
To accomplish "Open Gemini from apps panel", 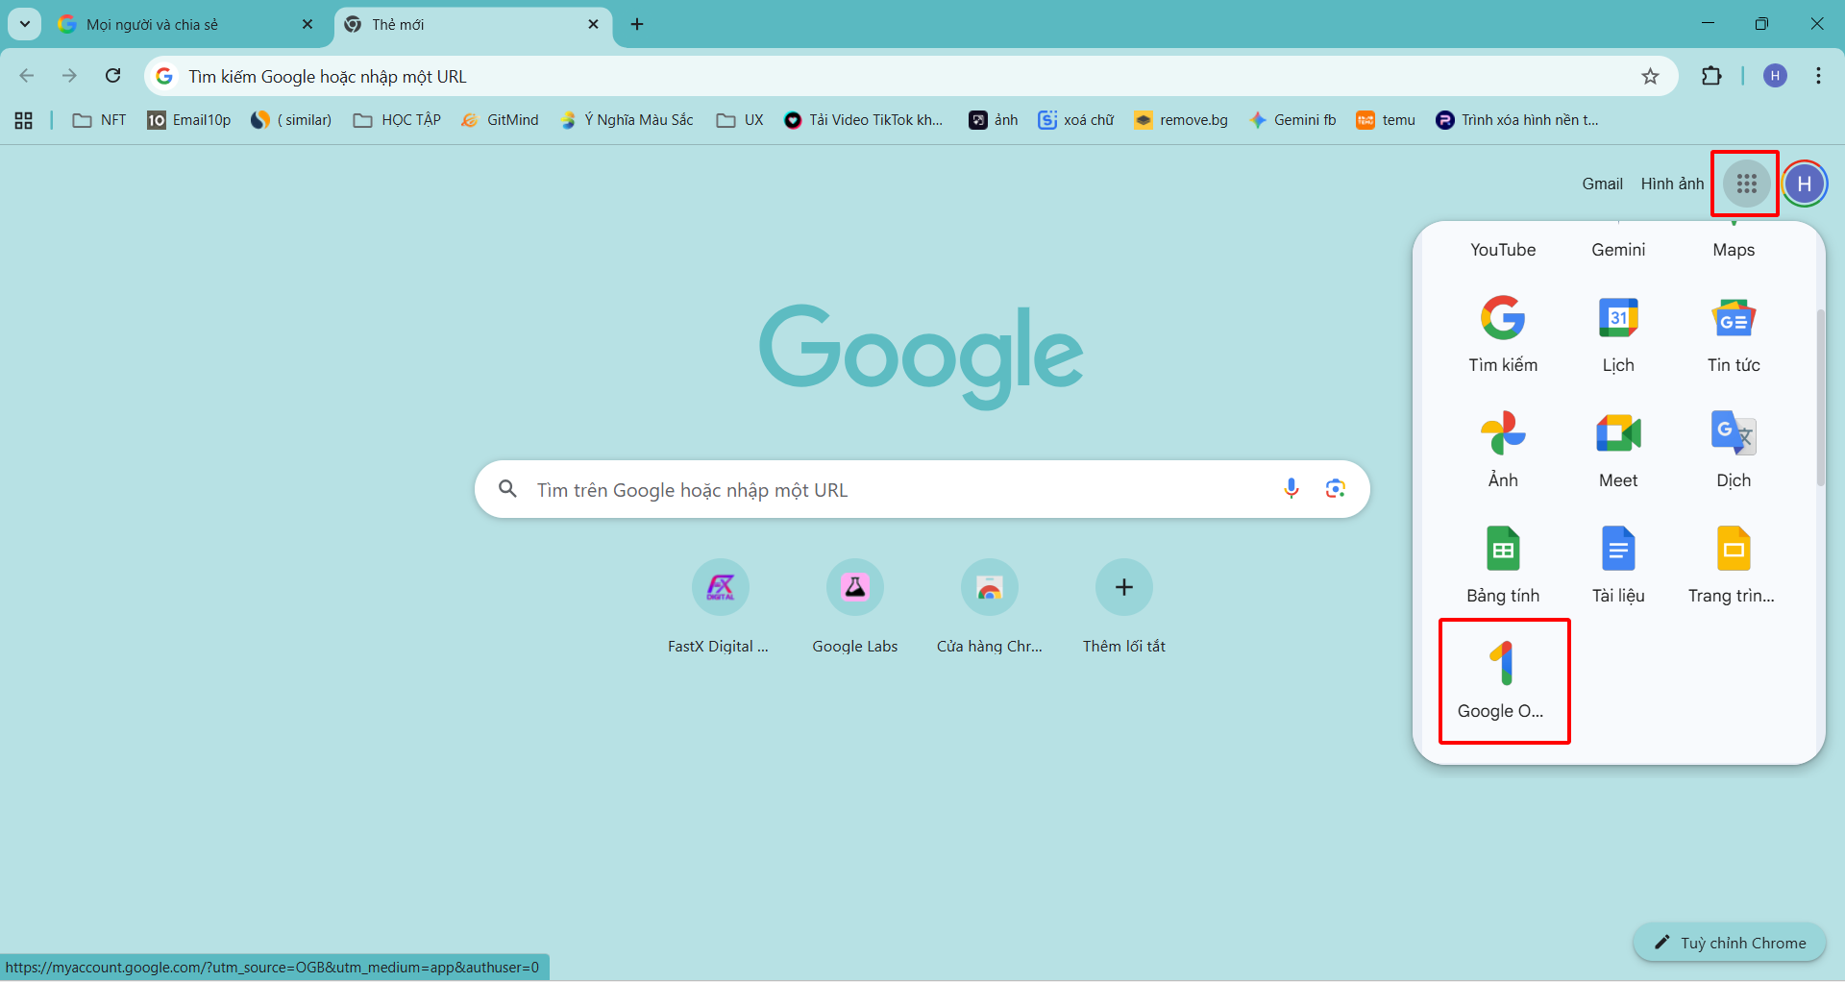I will (1618, 250).
